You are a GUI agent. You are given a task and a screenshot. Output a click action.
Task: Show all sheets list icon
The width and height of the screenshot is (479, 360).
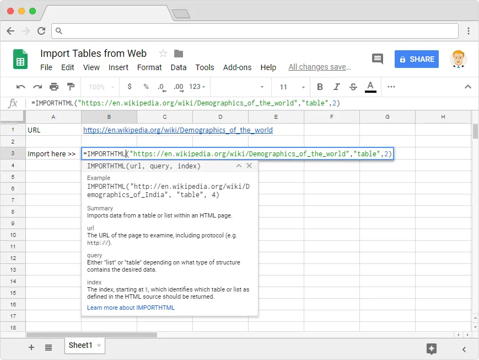[49, 347]
